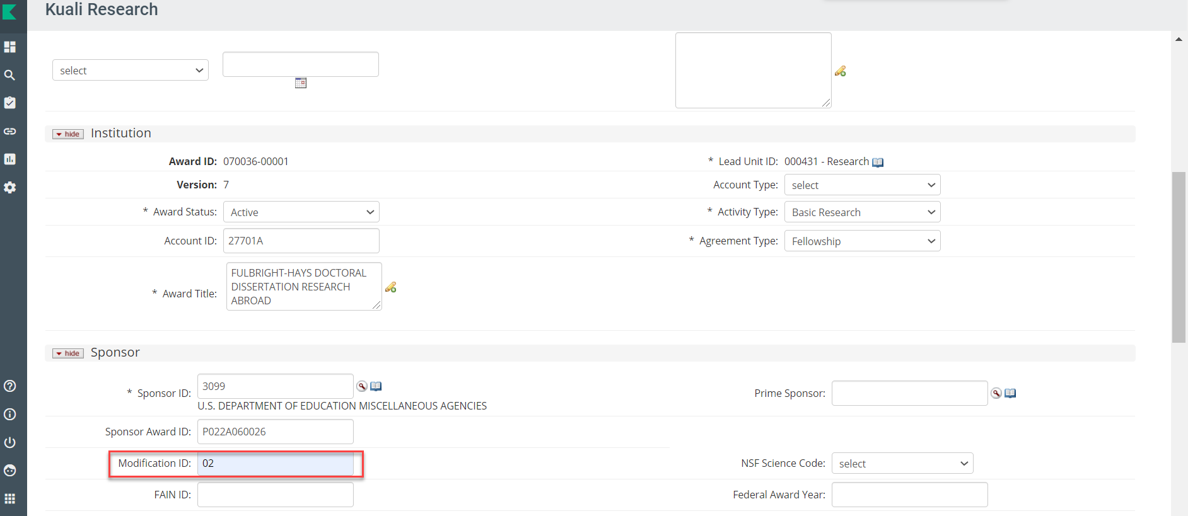Click the scrollbar up arrow
1188x516 pixels.
coord(1179,39)
